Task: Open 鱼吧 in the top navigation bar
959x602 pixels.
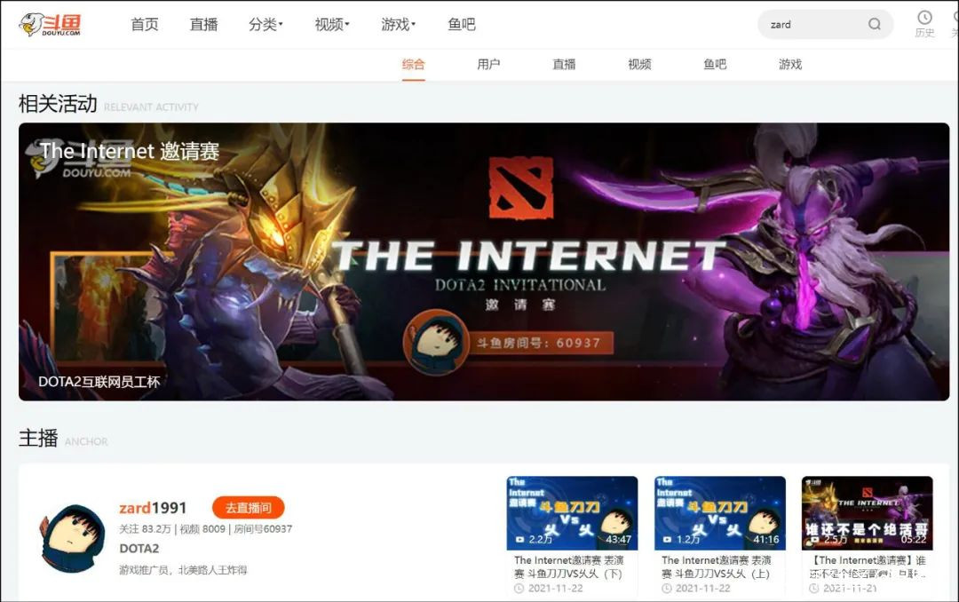Action: pos(462,25)
